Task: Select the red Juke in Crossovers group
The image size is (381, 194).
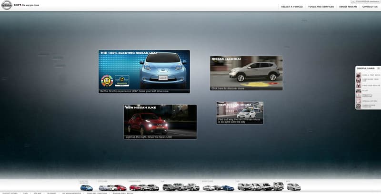Action: click(135, 188)
